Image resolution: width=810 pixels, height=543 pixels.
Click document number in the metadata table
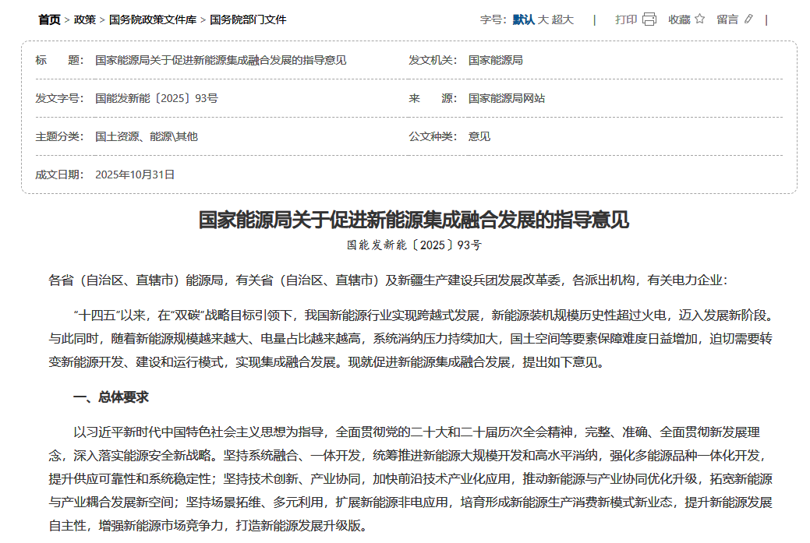coord(157,98)
